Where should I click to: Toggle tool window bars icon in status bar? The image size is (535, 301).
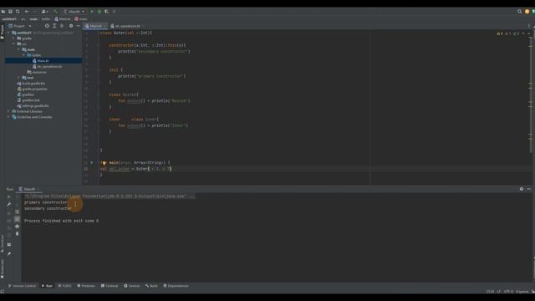(3, 292)
